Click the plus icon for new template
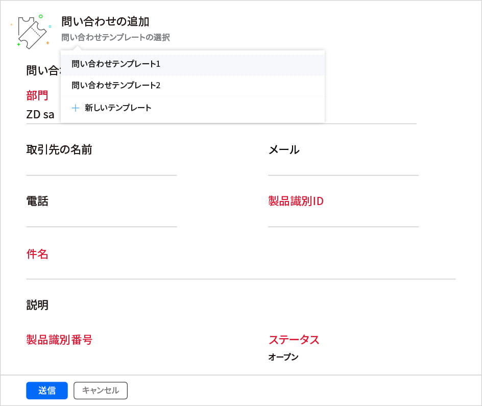Viewport: 482px width, 406px height. [x=76, y=108]
